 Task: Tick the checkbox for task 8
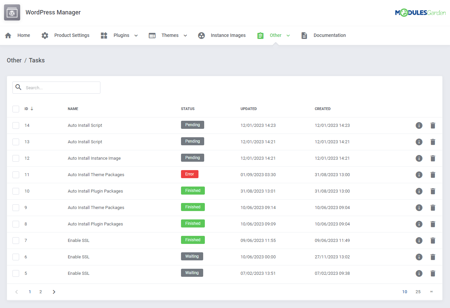pyautogui.click(x=16, y=224)
